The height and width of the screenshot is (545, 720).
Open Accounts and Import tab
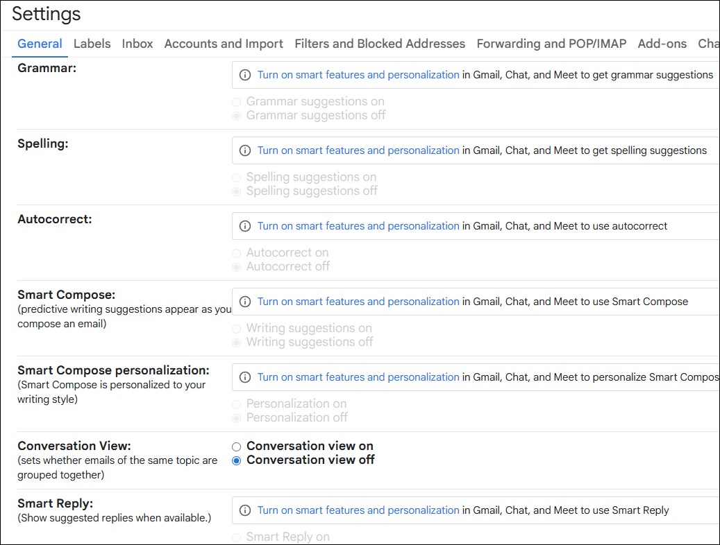224,44
